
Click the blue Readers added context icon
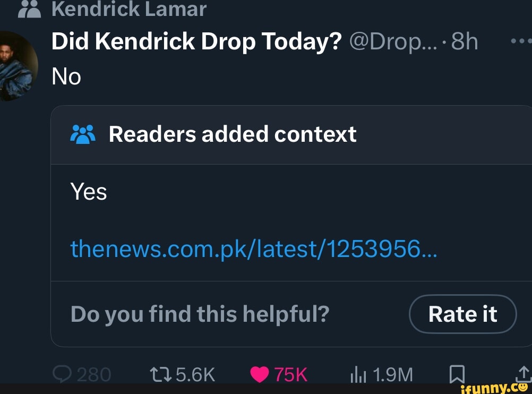(82, 134)
